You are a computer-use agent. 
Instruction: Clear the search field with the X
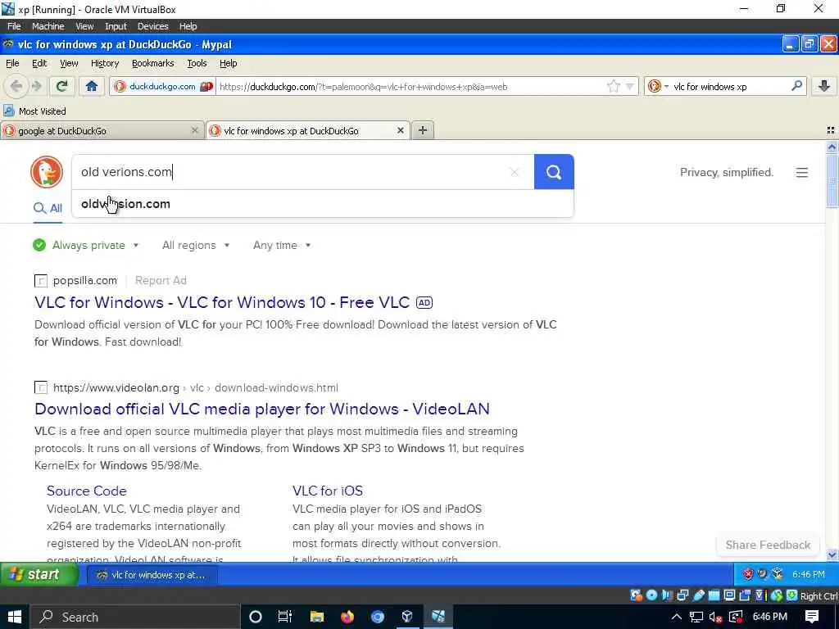point(515,172)
